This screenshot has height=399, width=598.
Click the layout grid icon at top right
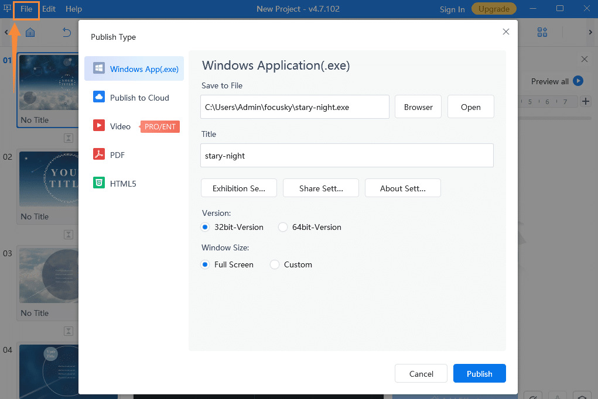coord(542,32)
